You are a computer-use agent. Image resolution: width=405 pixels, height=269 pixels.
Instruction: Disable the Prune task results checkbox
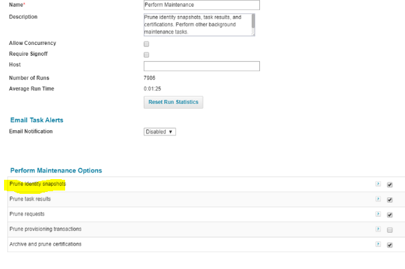390,199
